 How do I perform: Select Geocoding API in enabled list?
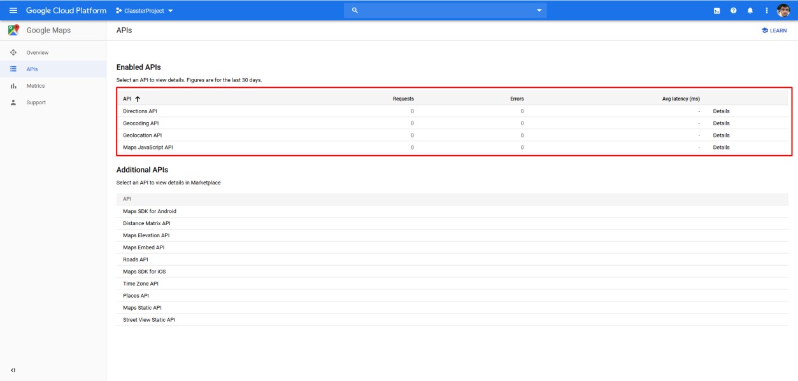pyautogui.click(x=141, y=123)
